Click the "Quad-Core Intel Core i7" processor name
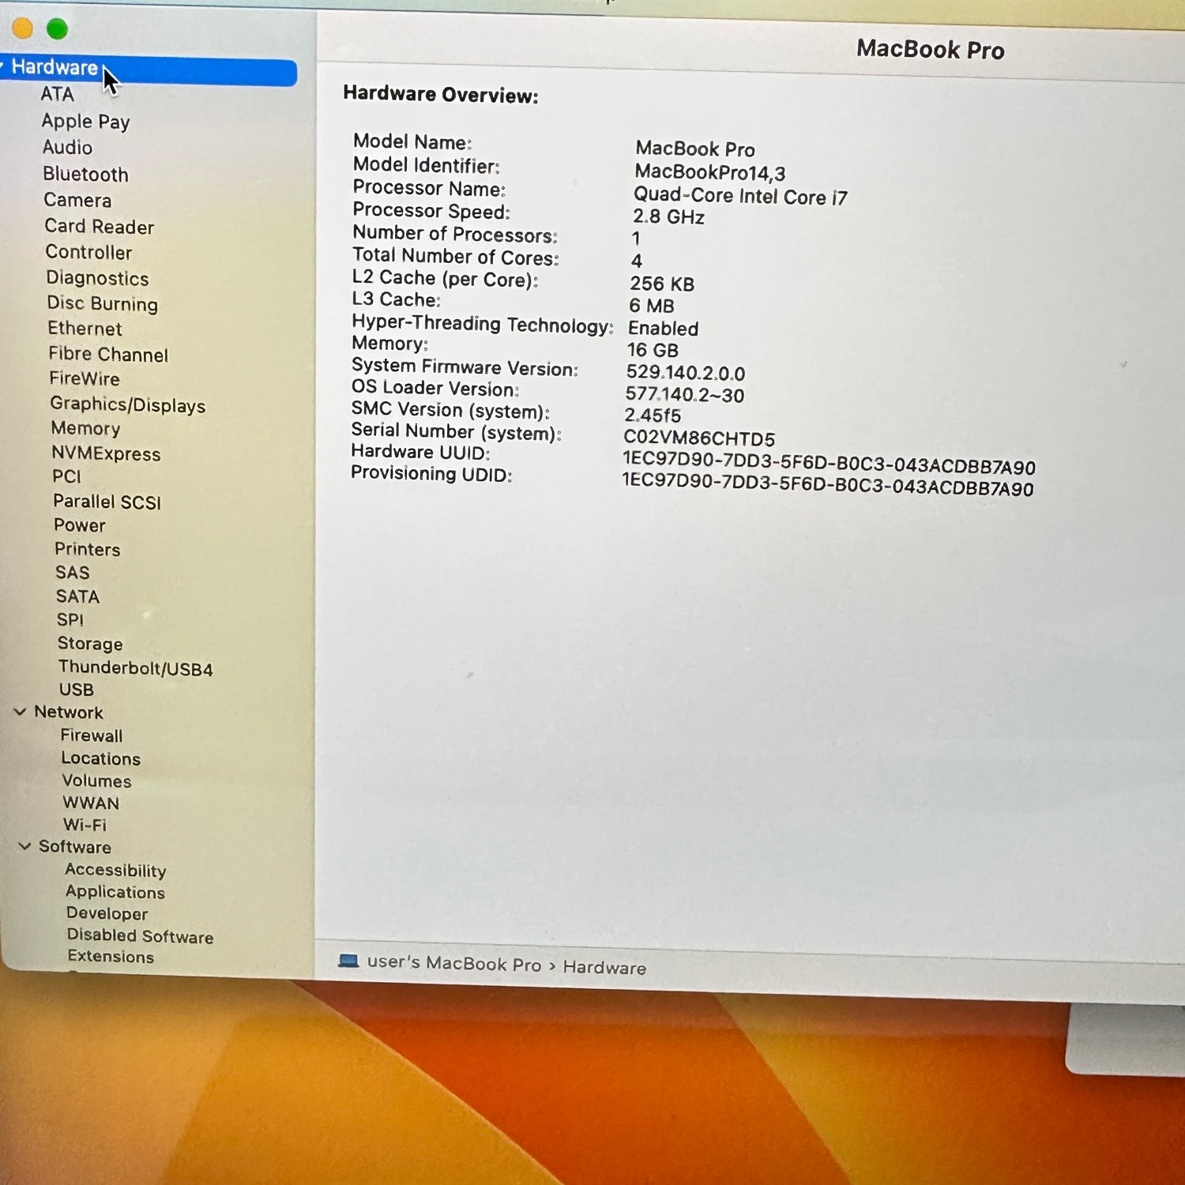This screenshot has height=1185, width=1185. coord(740,196)
